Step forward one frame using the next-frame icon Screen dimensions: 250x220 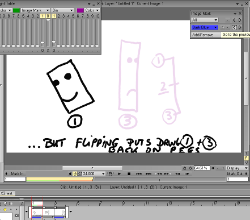click(187, 173)
